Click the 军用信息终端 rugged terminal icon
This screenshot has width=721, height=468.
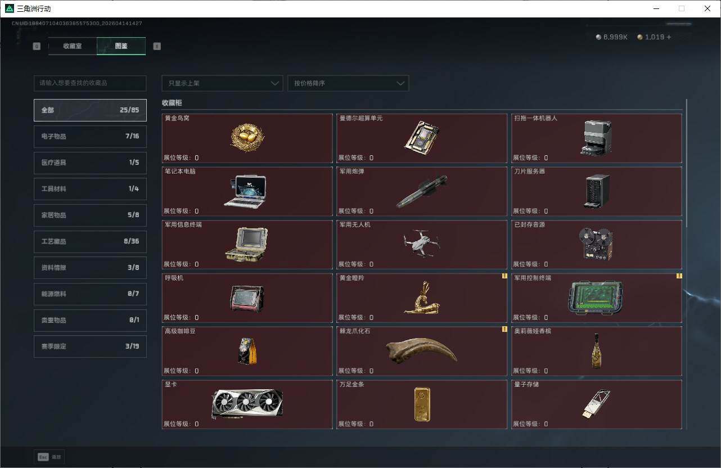click(x=246, y=245)
